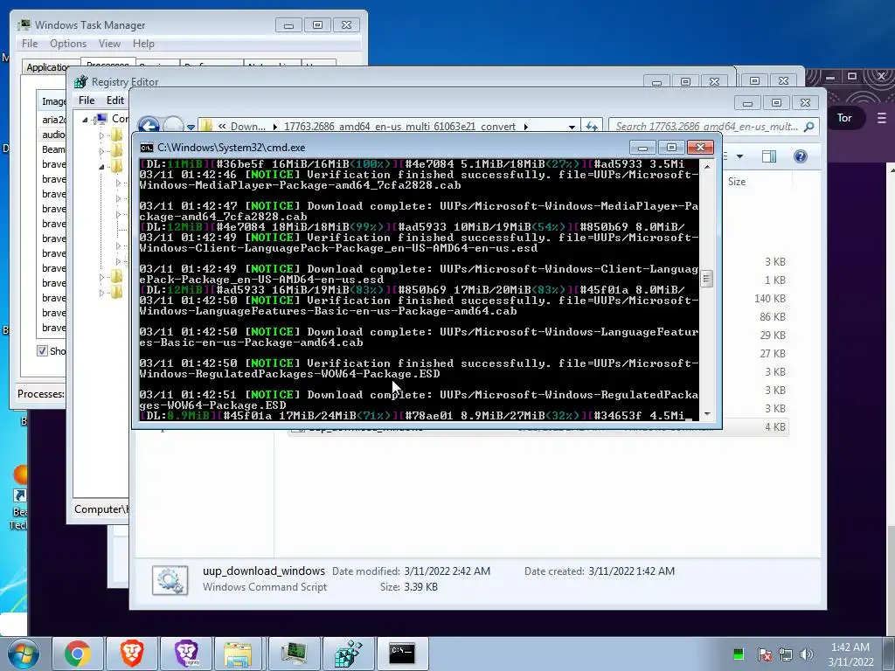Click the 4 KB size cell
The width and height of the screenshot is (895, 671).
pyautogui.click(x=775, y=426)
